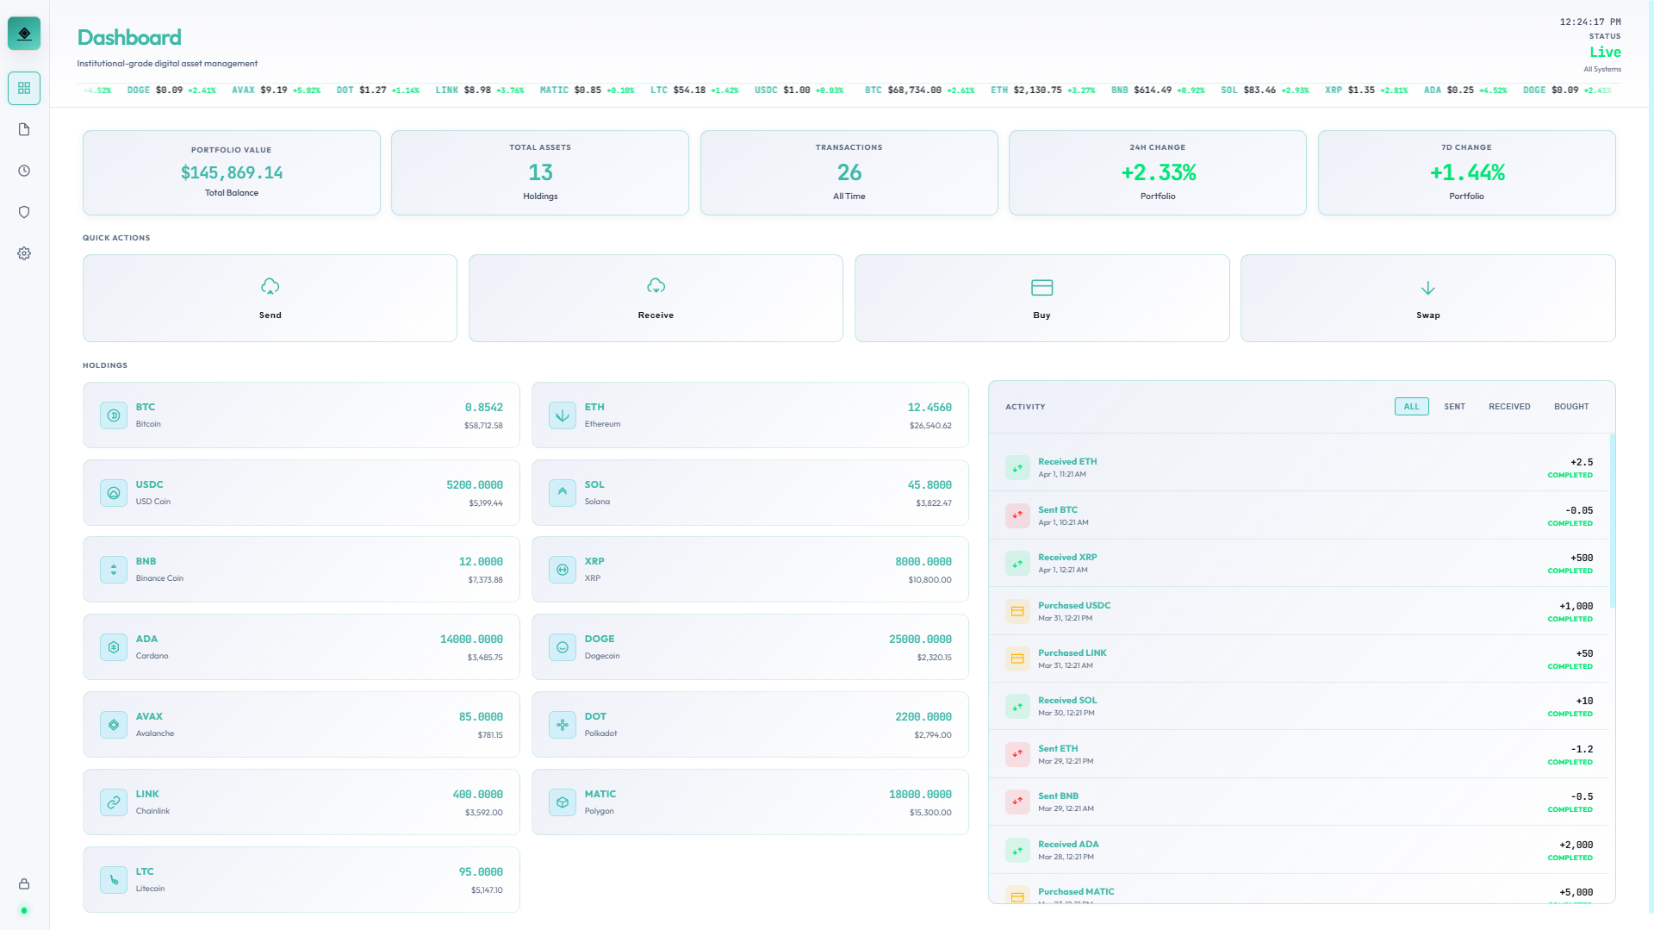Viewport: 1654px width, 930px height.
Task: Click the lock icon at the sidebar bottom
Action: pos(24,883)
